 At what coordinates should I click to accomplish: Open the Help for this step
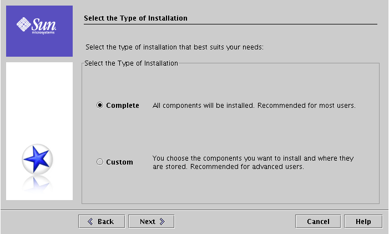(x=363, y=221)
